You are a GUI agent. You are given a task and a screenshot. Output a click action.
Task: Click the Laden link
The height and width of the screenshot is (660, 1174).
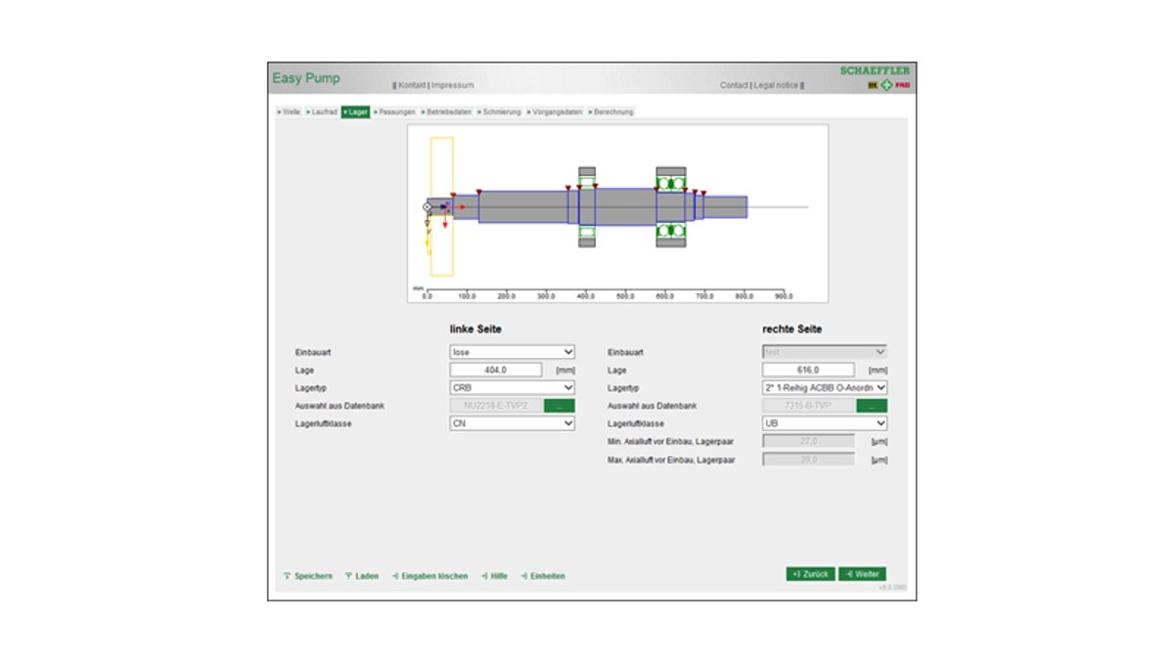pos(361,576)
